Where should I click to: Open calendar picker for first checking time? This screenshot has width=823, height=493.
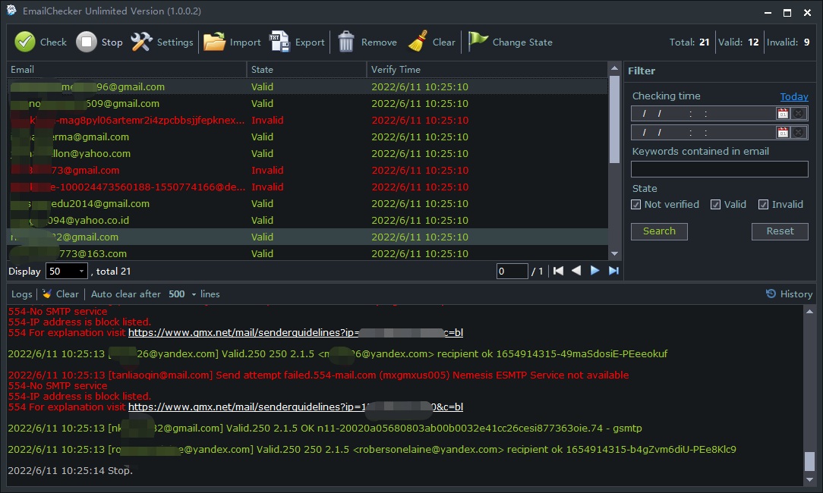783,114
